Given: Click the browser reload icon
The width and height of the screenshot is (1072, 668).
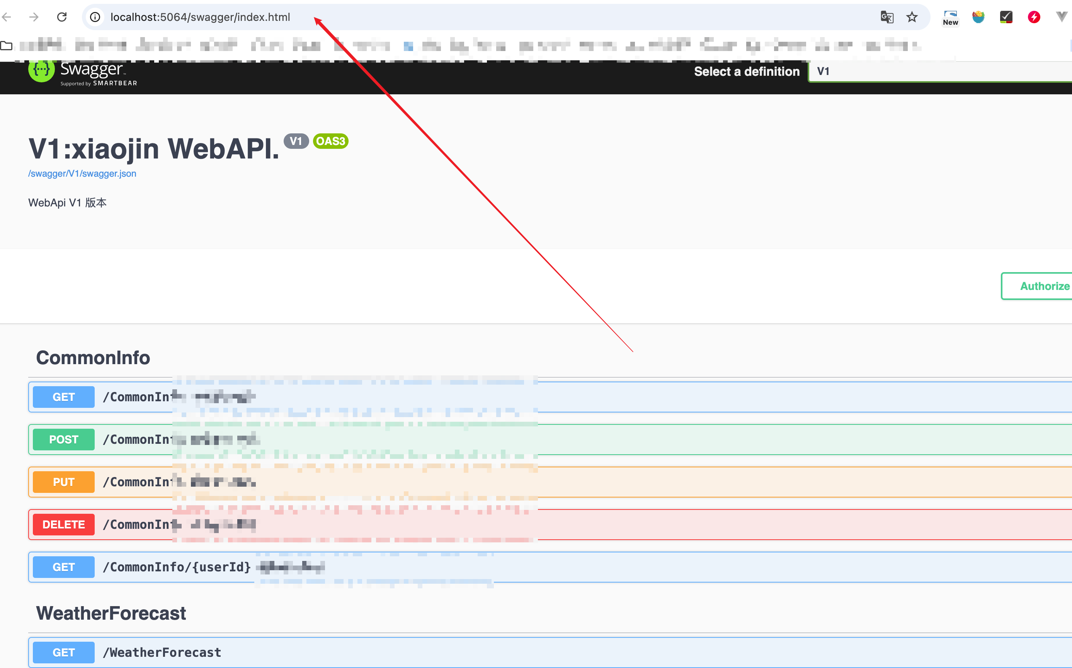Looking at the screenshot, I should (x=62, y=17).
